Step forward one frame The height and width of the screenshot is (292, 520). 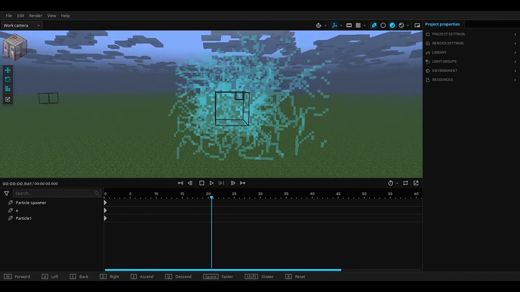pyautogui.click(x=233, y=183)
